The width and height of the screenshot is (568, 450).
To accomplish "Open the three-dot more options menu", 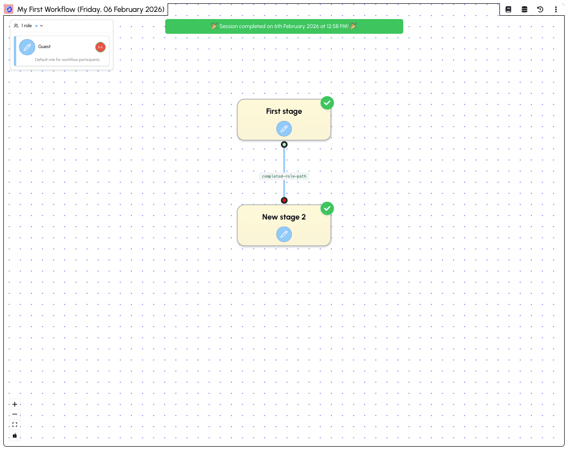I will coord(556,10).
